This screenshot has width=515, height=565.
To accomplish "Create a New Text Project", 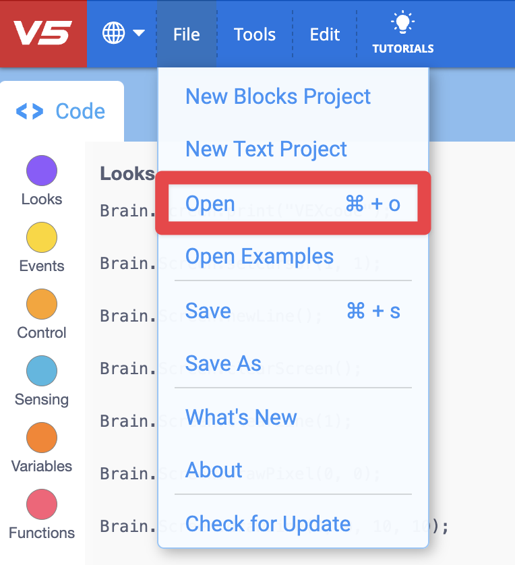I will (x=266, y=149).
